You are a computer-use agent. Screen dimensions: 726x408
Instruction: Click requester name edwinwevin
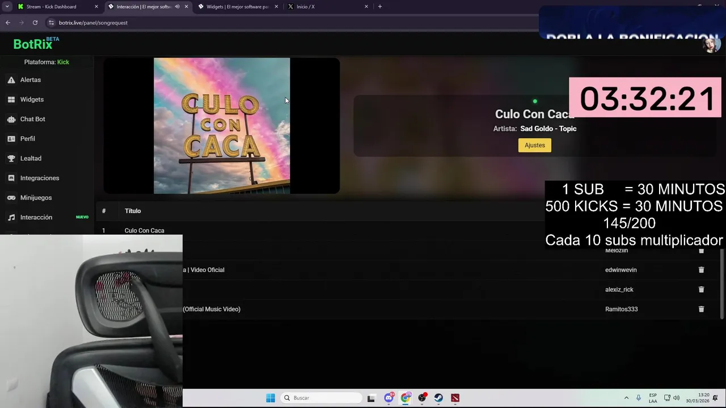click(x=621, y=270)
